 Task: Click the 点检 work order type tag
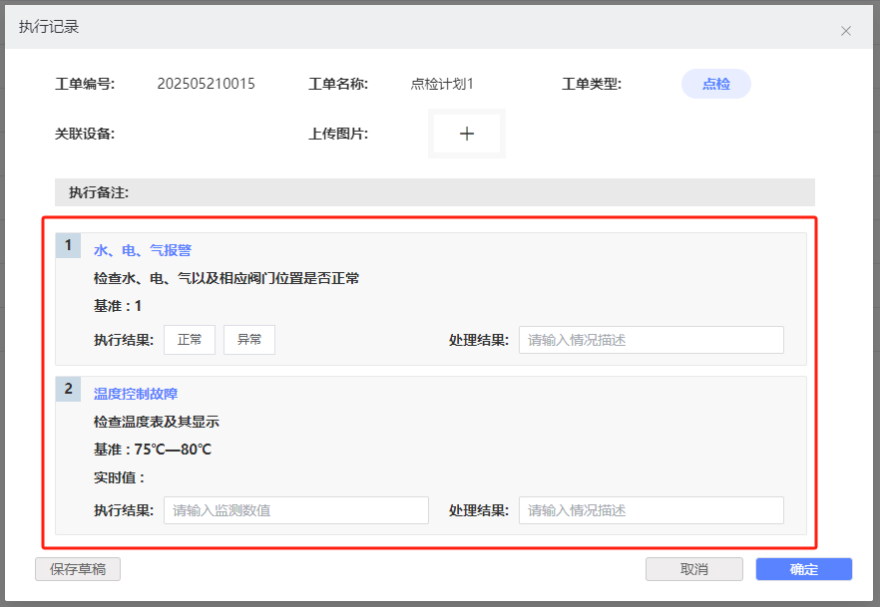coord(715,85)
